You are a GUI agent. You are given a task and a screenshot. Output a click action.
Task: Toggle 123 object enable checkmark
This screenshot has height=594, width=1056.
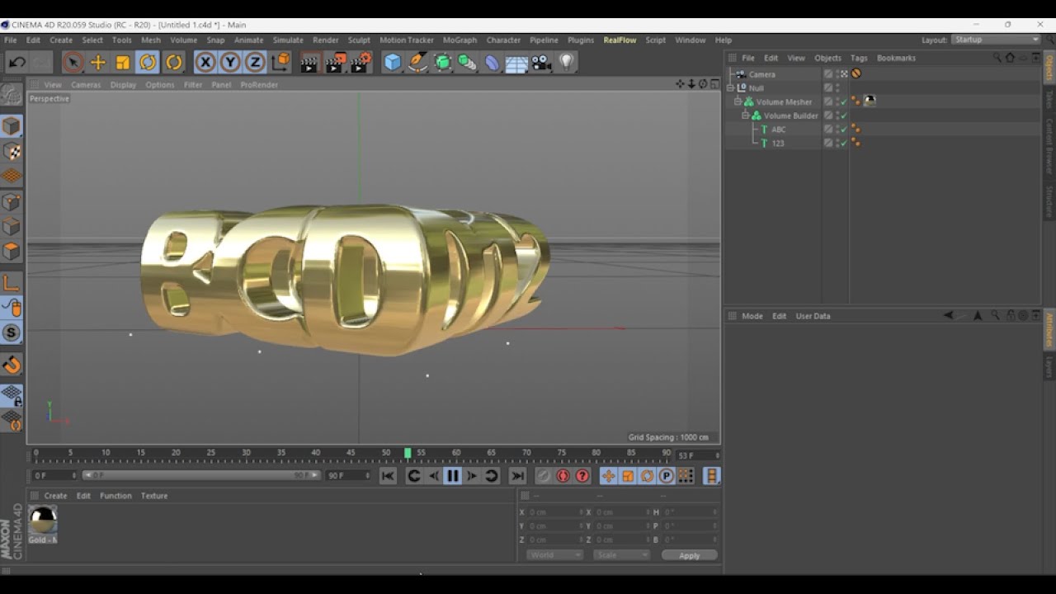click(x=843, y=144)
